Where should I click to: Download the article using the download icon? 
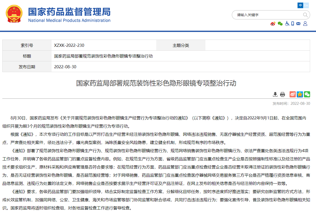click(275, 94)
